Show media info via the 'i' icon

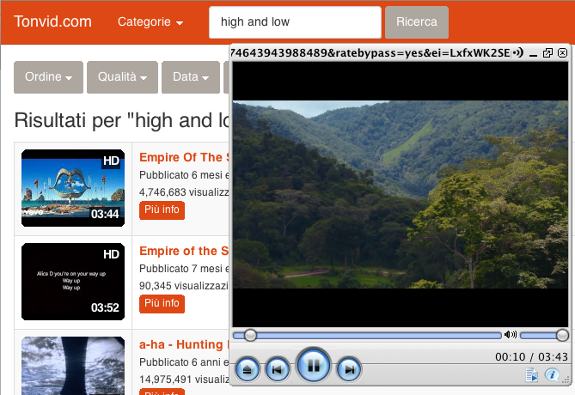point(552,375)
